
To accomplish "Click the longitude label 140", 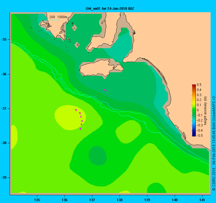I will click(x=175, y=200).
